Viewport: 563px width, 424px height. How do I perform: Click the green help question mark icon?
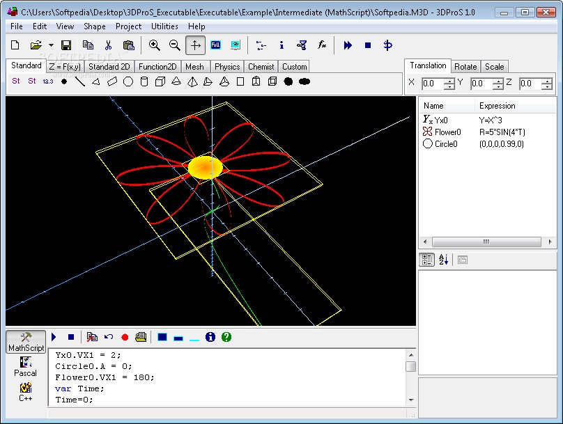226,337
